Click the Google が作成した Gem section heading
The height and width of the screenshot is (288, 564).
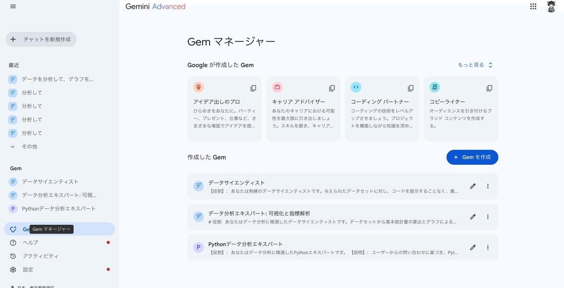pos(220,65)
